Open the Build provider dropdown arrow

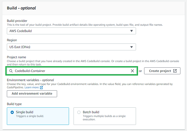pyautogui.click(x=131, y=31)
